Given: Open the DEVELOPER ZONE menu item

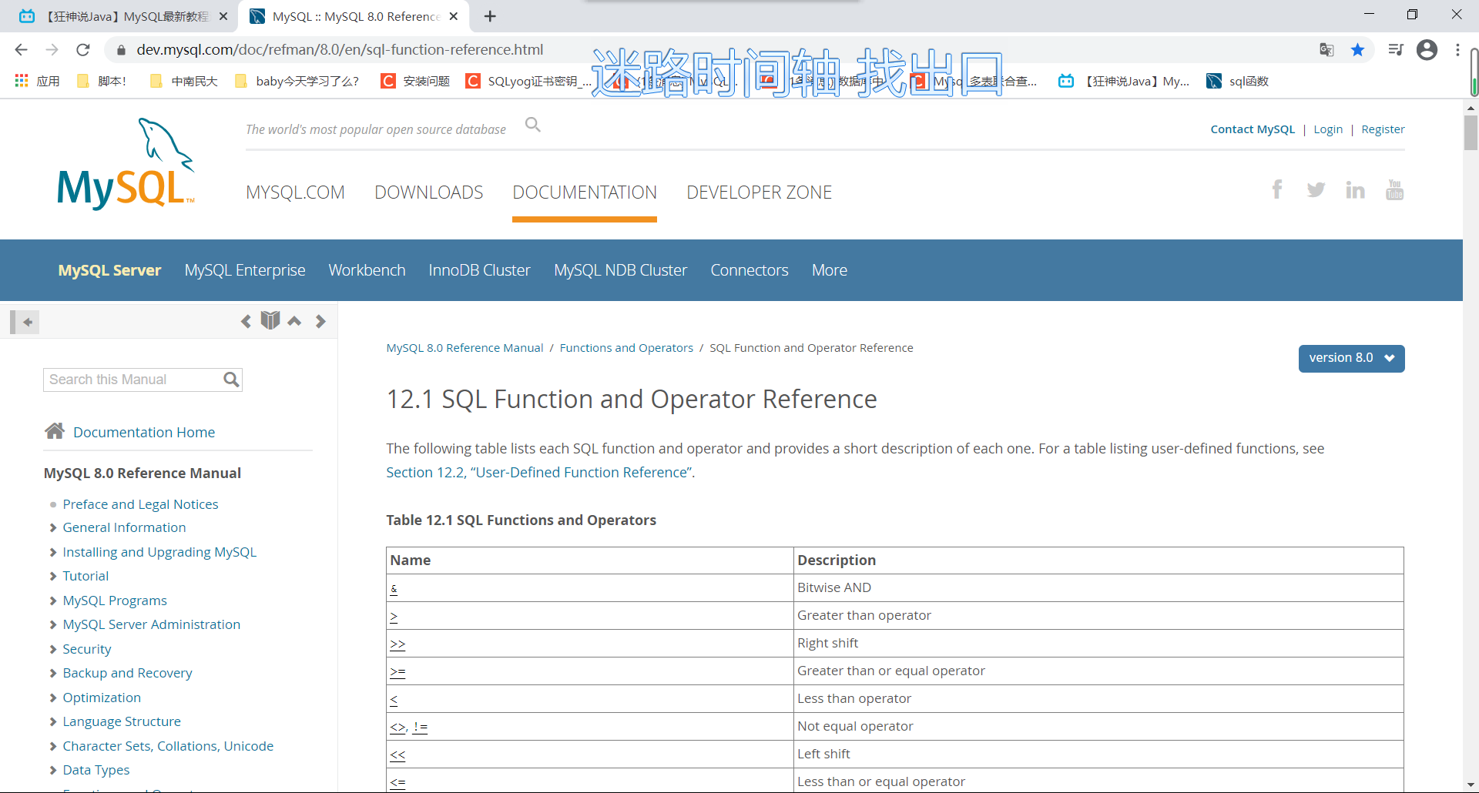Looking at the screenshot, I should tap(759, 192).
